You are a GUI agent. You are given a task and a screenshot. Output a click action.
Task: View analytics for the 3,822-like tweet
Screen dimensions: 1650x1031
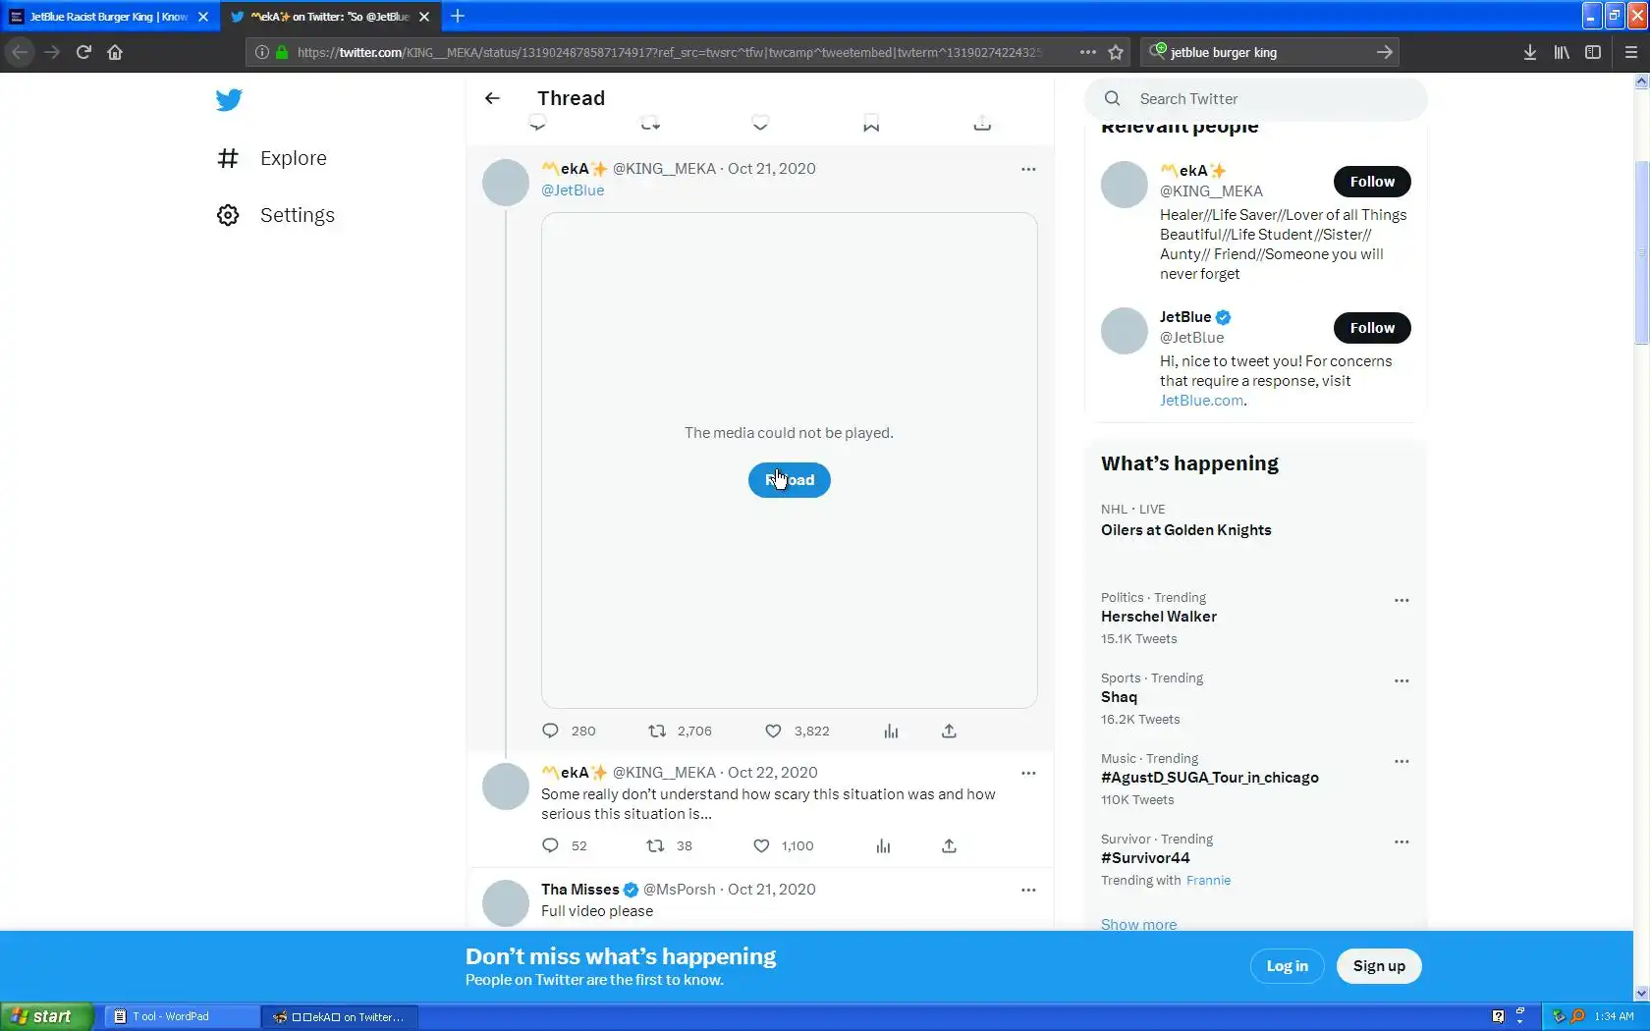tap(891, 731)
